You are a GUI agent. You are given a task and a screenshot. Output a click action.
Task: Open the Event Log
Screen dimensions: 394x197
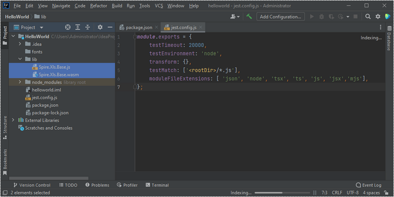(369, 185)
